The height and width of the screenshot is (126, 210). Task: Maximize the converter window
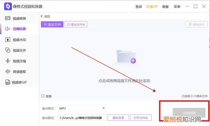195,6
